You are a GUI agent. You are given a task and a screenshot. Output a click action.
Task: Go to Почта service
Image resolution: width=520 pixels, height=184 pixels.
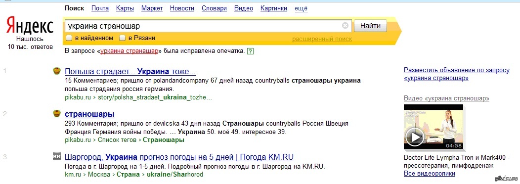point(100,8)
